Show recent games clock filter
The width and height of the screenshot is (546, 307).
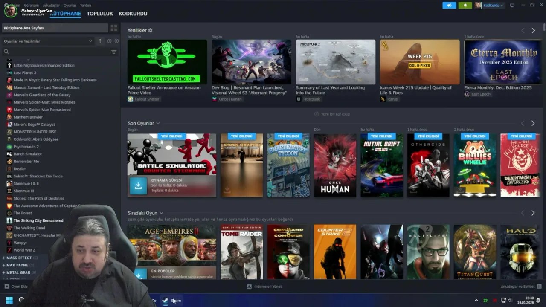pos(109,41)
